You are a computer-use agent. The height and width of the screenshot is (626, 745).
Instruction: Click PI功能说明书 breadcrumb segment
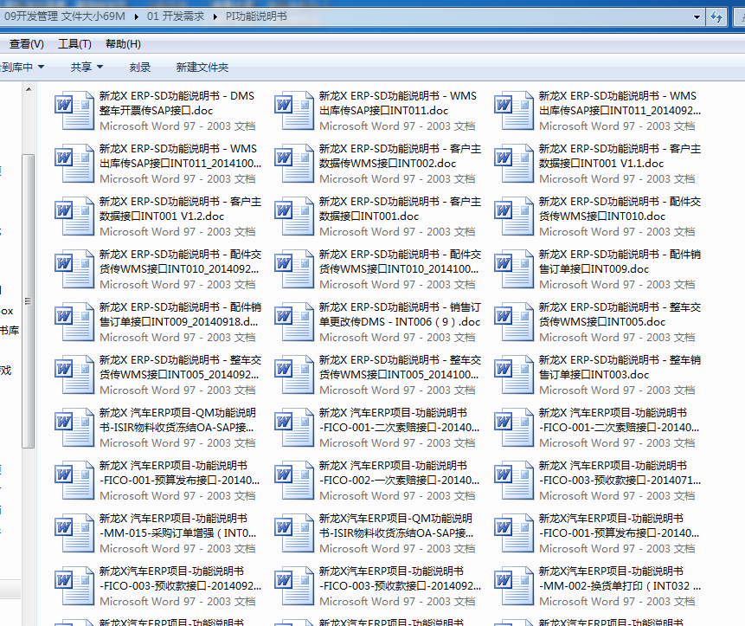(256, 16)
